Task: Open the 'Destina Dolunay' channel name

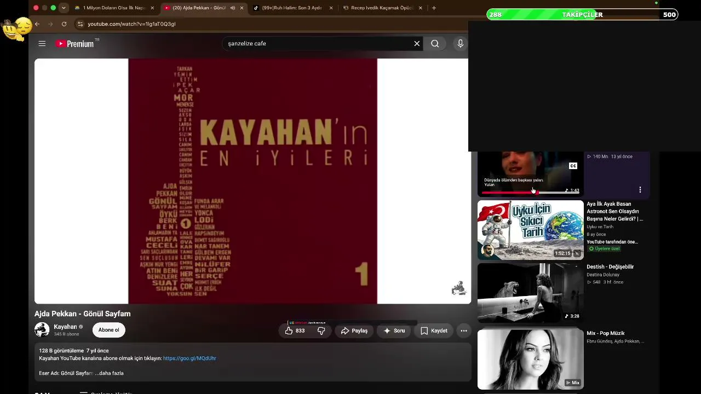Action: tap(603, 275)
